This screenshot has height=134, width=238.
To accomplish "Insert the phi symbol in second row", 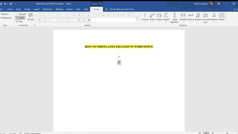I will 40,20.
